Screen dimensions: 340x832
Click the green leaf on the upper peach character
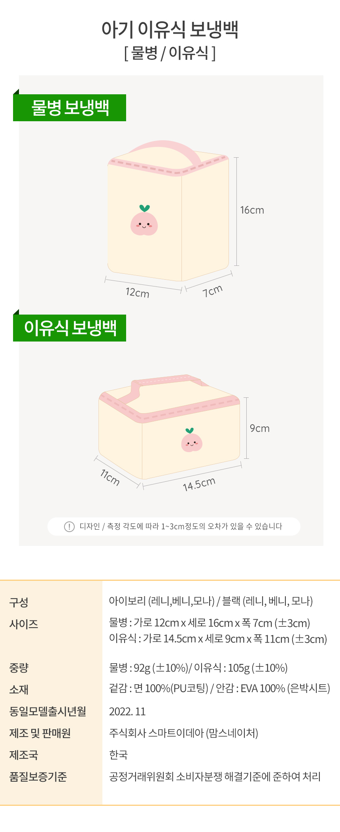tap(144, 208)
